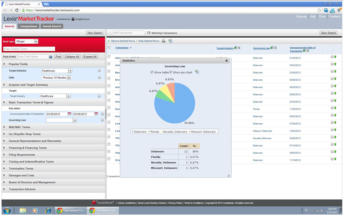
Task: Click the print icon above the transactions table
Action: point(163,41)
